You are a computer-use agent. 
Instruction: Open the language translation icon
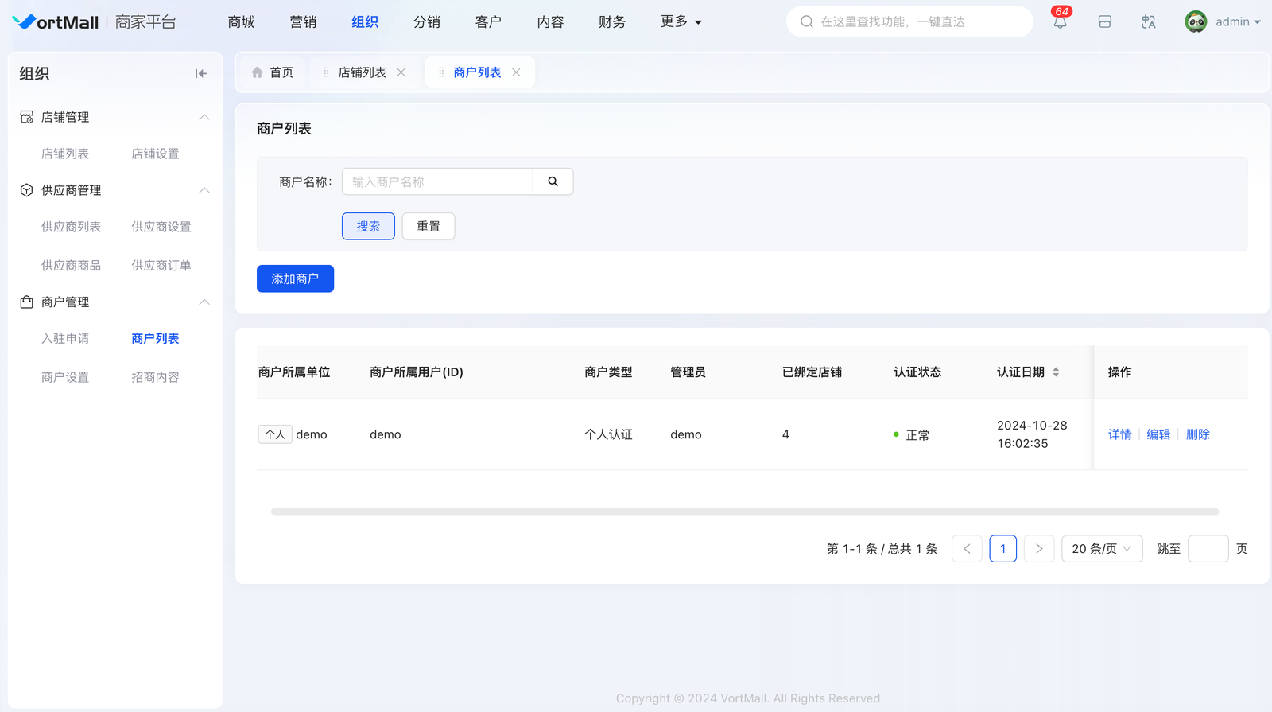tap(1148, 22)
